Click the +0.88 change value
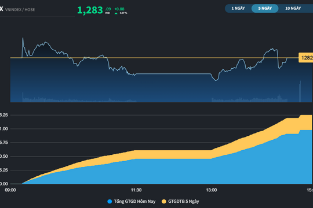The height and width of the screenshot is (208, 313). (x=119, y=9)
